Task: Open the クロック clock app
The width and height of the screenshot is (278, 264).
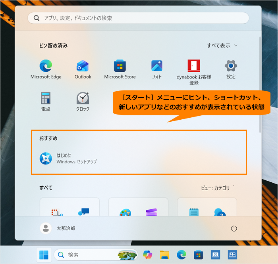Action: tap(83, 101)
